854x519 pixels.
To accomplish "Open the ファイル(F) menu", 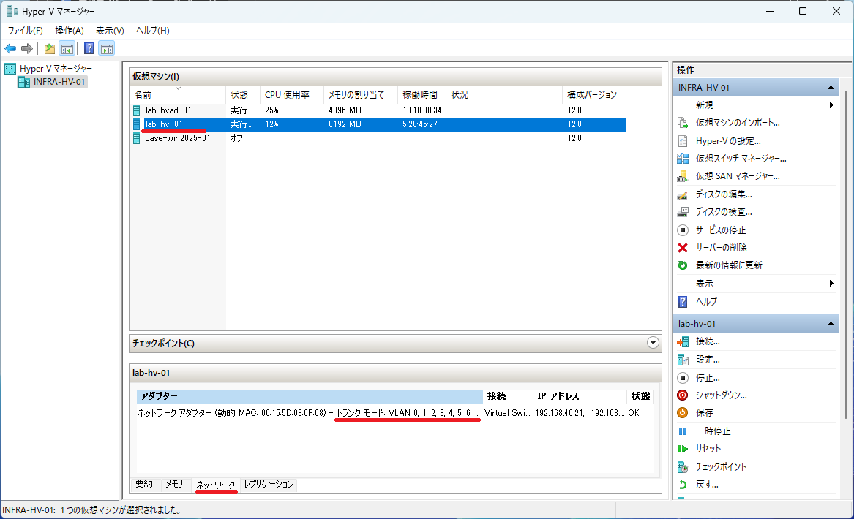I will click(x=25, y=31).
